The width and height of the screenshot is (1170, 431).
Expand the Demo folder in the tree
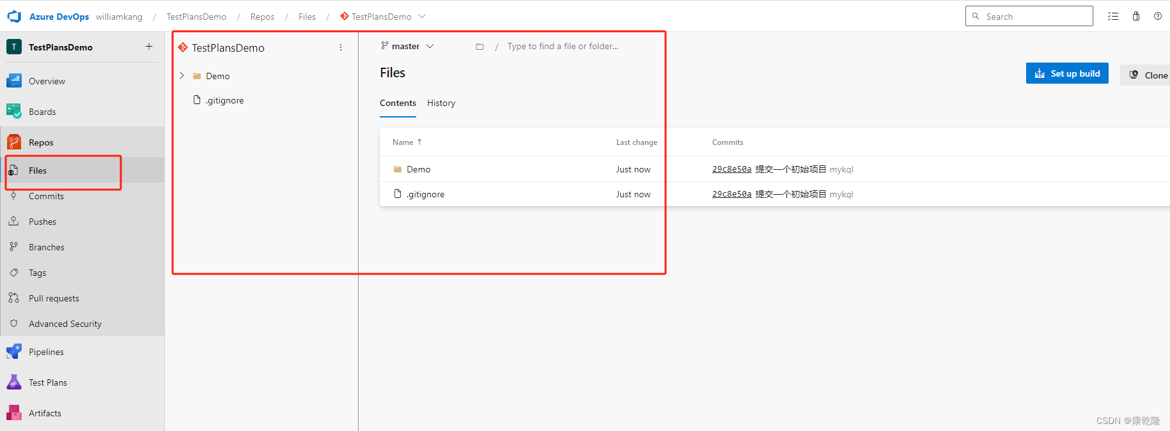(182, 75)
